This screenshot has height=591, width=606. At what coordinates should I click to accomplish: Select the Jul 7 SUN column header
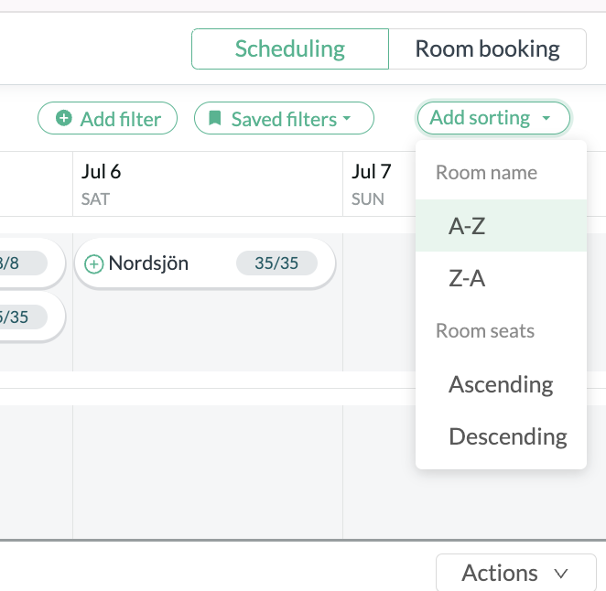379,184
